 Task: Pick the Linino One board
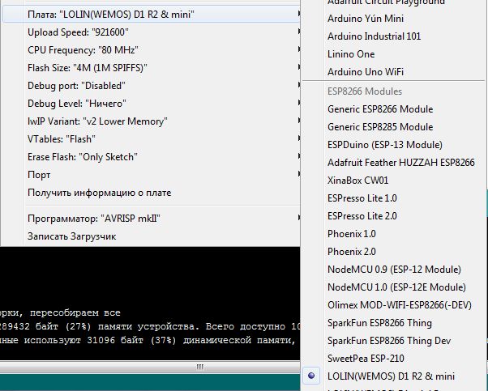tap(394, 54)
